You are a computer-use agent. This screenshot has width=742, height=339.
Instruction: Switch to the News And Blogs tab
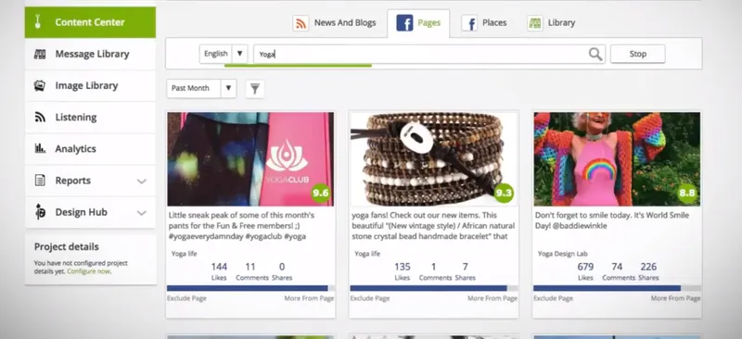335,23
